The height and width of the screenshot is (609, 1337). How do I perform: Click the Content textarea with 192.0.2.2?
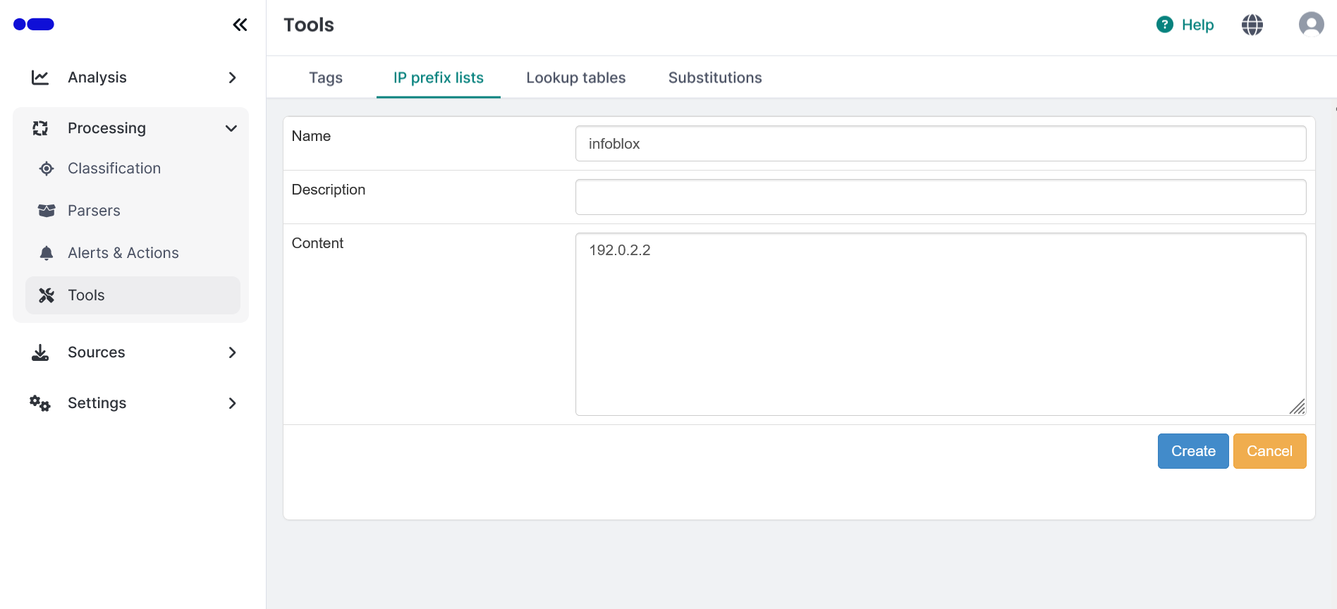941,324
